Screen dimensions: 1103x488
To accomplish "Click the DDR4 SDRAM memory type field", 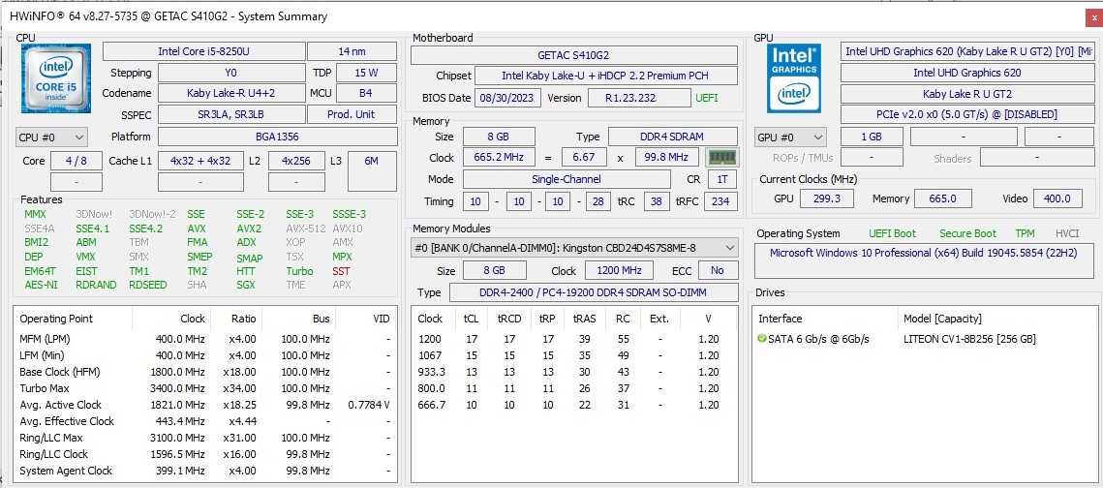I will coord(673,137).
